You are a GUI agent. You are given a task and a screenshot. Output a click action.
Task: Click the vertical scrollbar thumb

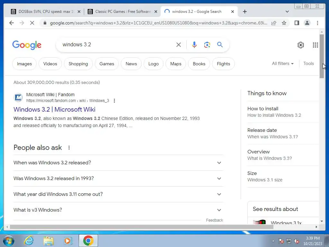point(322,56)
